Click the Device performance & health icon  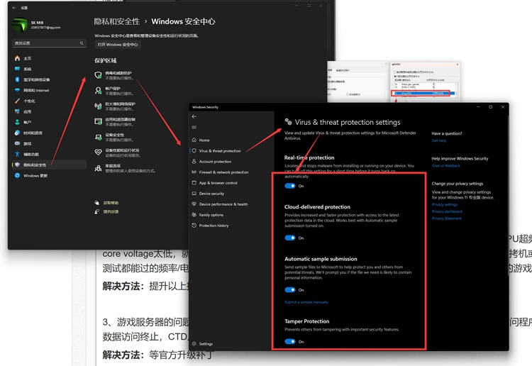coord(194,204)
